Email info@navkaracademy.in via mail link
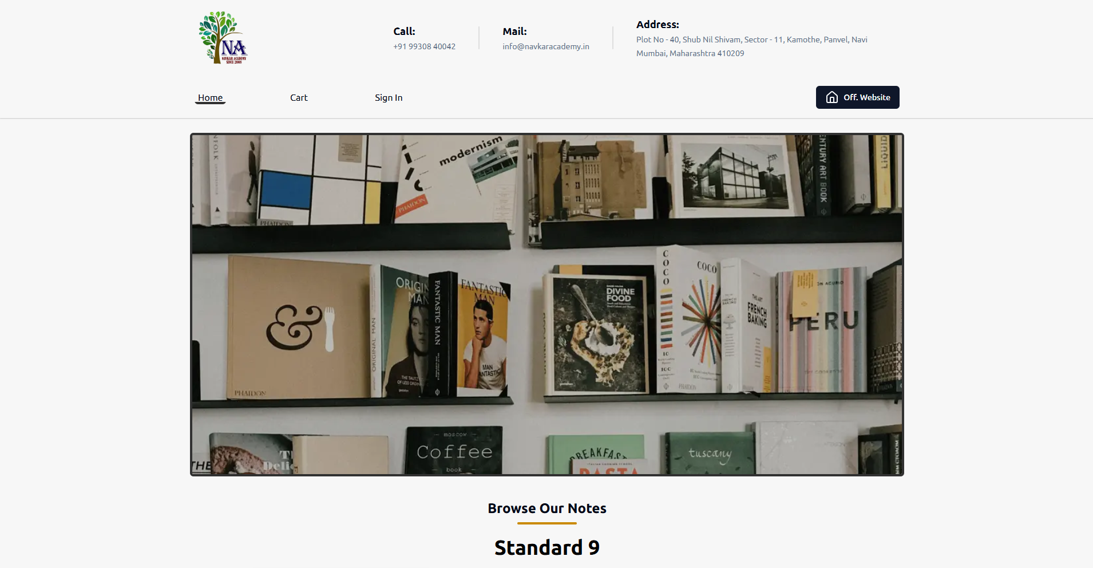 [x=546, y=46]
